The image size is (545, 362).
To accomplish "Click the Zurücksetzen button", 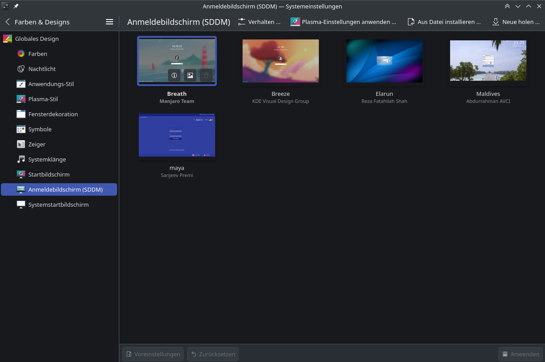I will pos(213,354).
